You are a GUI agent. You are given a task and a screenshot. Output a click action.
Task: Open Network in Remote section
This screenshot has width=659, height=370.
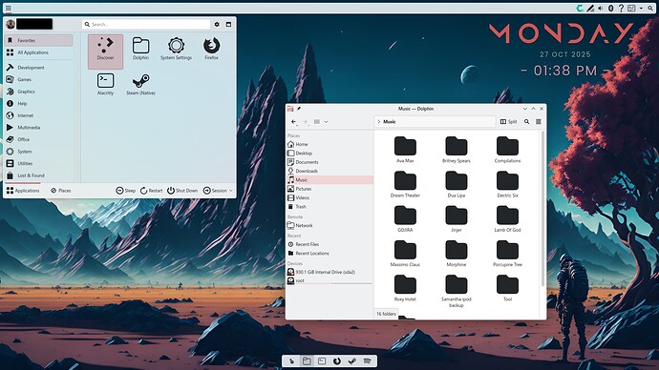tap(329, 225)
